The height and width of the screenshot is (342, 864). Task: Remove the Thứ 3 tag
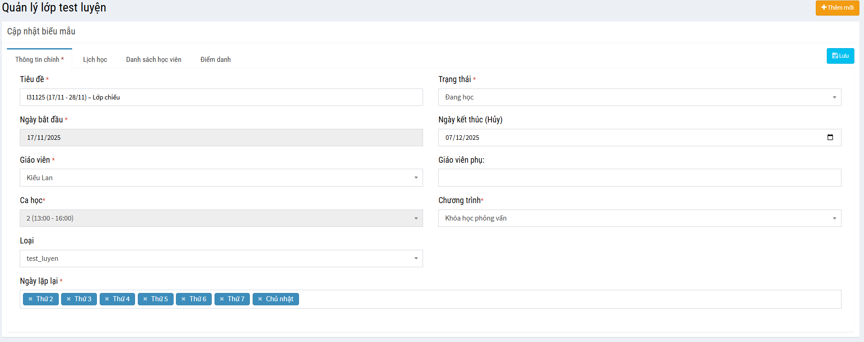pos(68,299)
